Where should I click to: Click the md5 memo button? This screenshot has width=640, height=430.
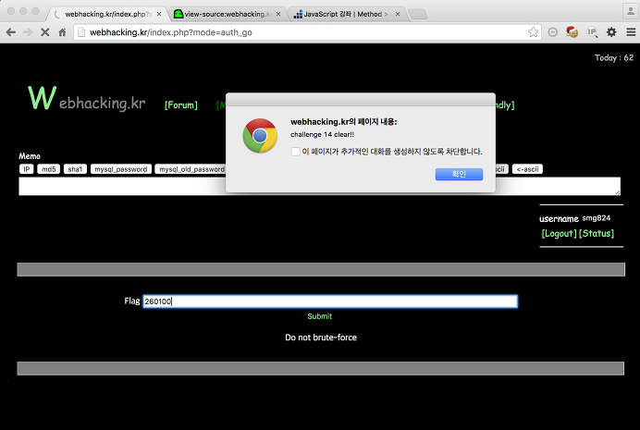[49, 169]
